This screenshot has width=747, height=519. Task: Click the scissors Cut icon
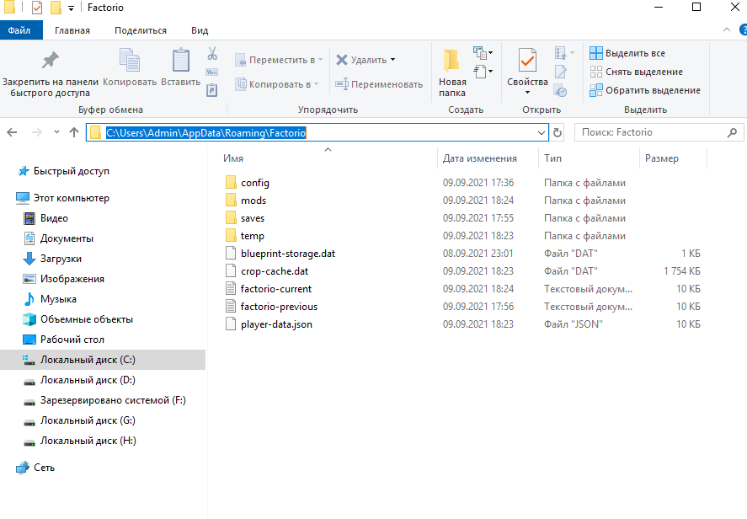click(x=212, y=53)
